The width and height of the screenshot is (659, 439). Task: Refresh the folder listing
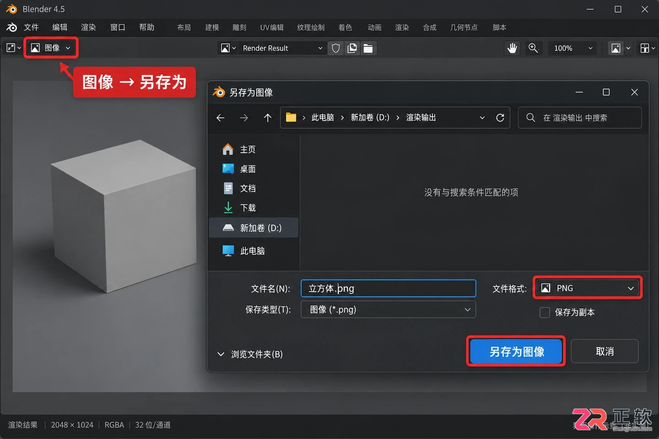click(x=500, y=118)
